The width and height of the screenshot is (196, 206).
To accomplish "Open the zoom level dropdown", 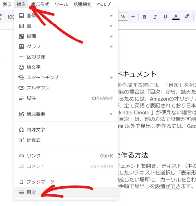I will point(11,17).
